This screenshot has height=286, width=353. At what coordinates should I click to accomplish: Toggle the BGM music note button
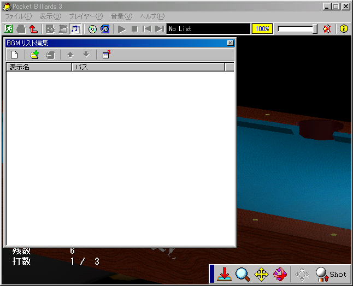click(75, 29)
